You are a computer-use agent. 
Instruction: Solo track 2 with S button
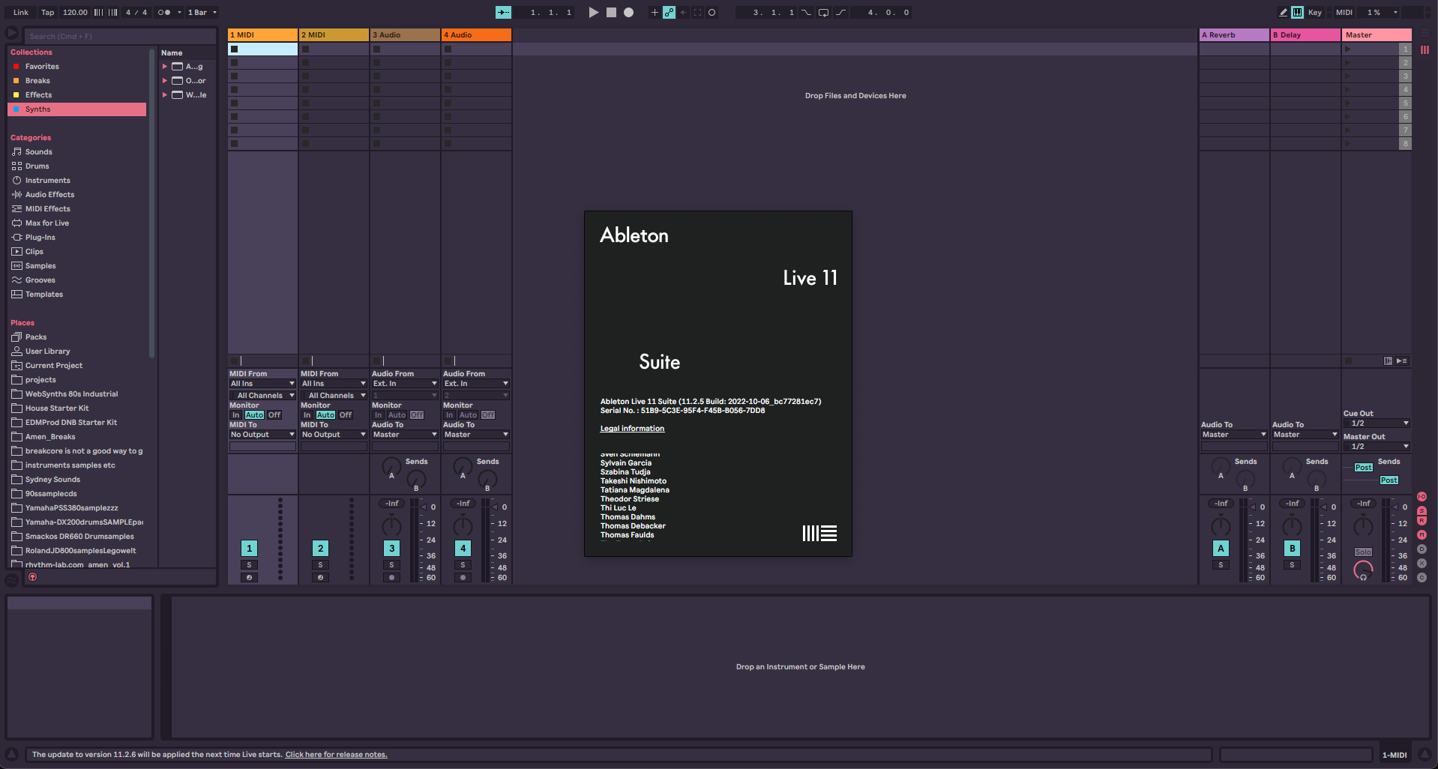click(320, 565)
